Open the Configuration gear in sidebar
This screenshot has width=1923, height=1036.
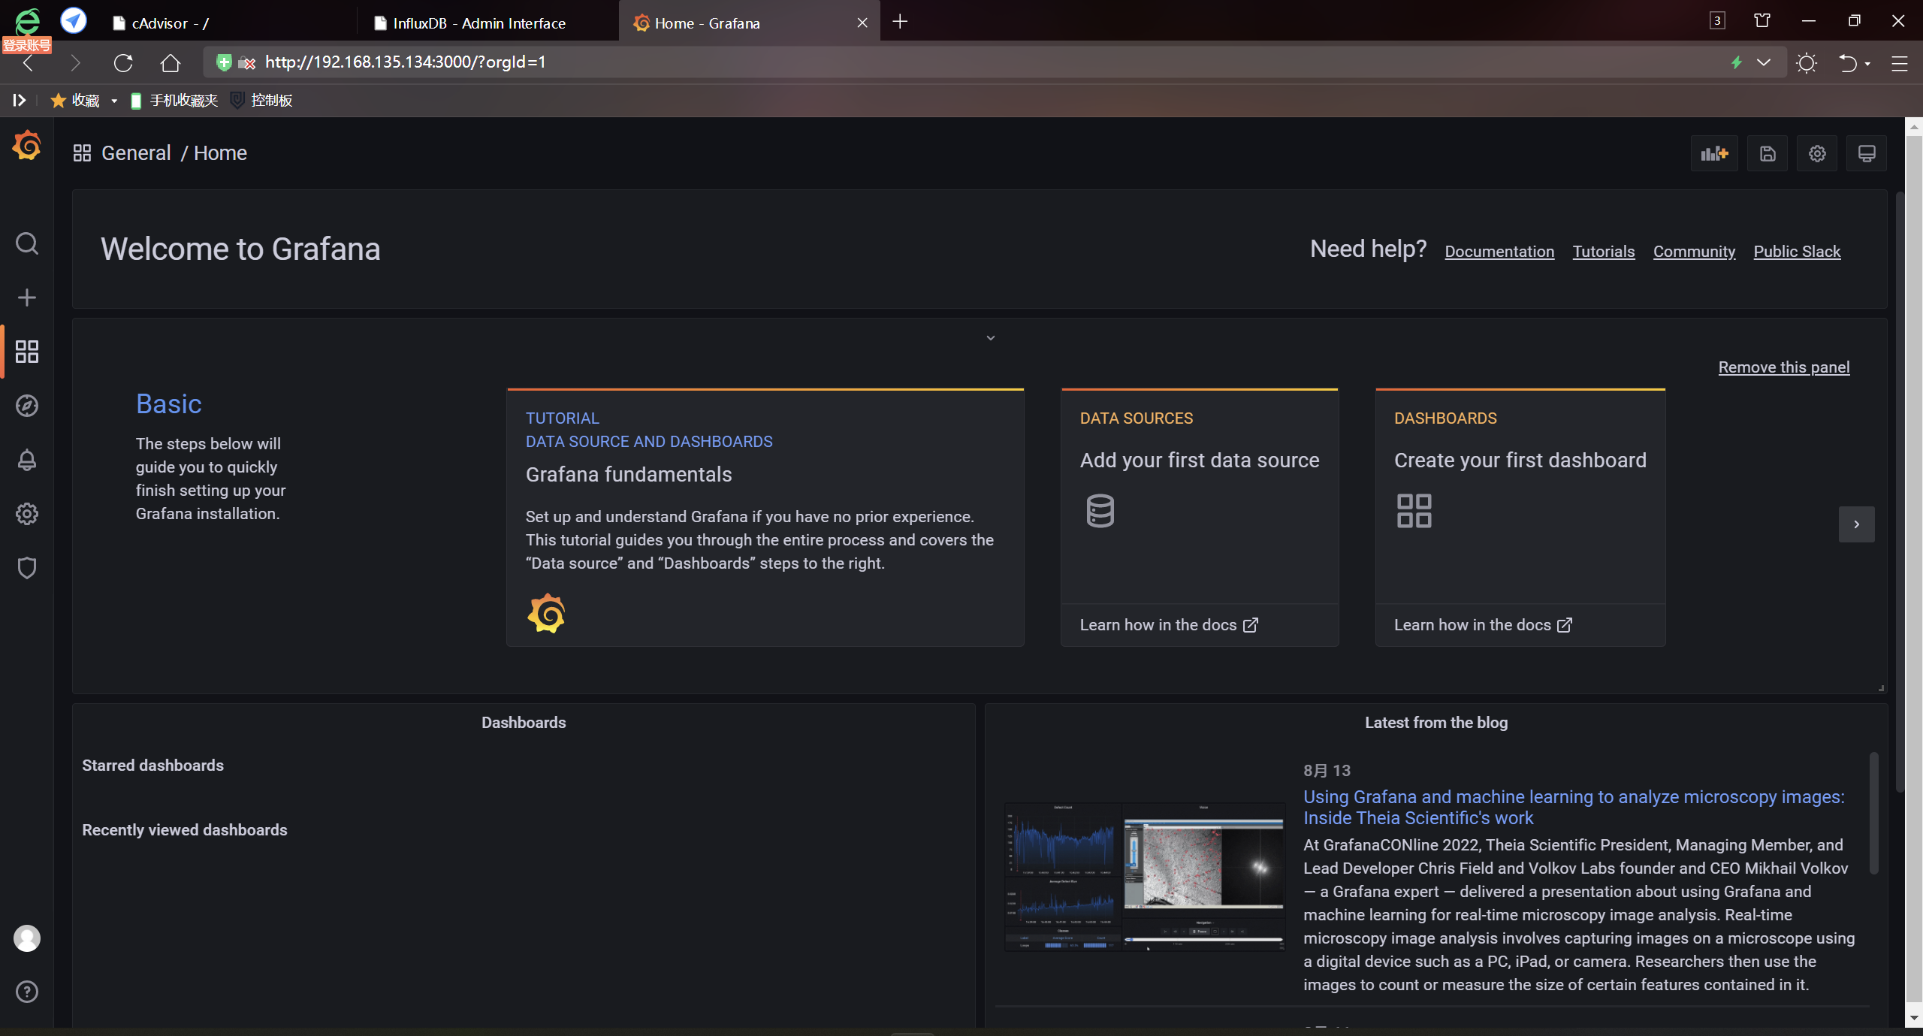27,514
